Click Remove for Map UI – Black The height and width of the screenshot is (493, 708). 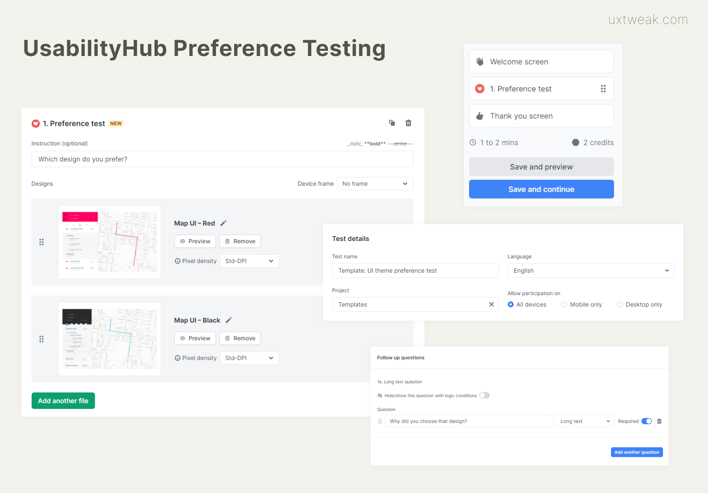point(240,338)
